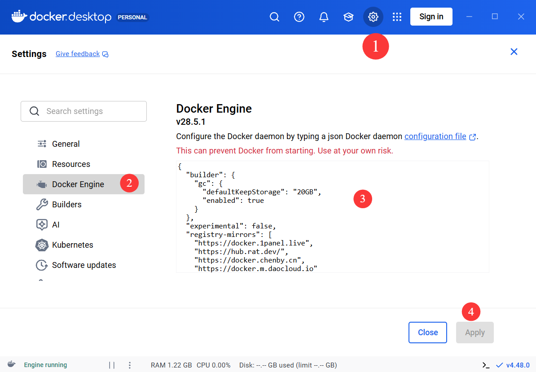Image resolution: width=536 pixels, height=372 pixels.
Task: Click the version checkmark icon
Action: coord(500,365)
